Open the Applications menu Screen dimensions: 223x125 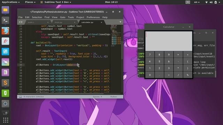(11, 2)
